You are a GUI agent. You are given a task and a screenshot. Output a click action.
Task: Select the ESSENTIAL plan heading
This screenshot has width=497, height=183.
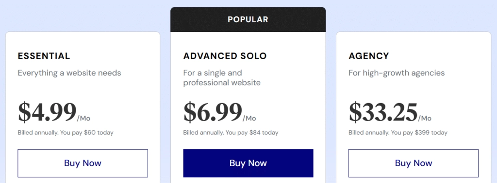pyautogui.click(x=44, y=56)
